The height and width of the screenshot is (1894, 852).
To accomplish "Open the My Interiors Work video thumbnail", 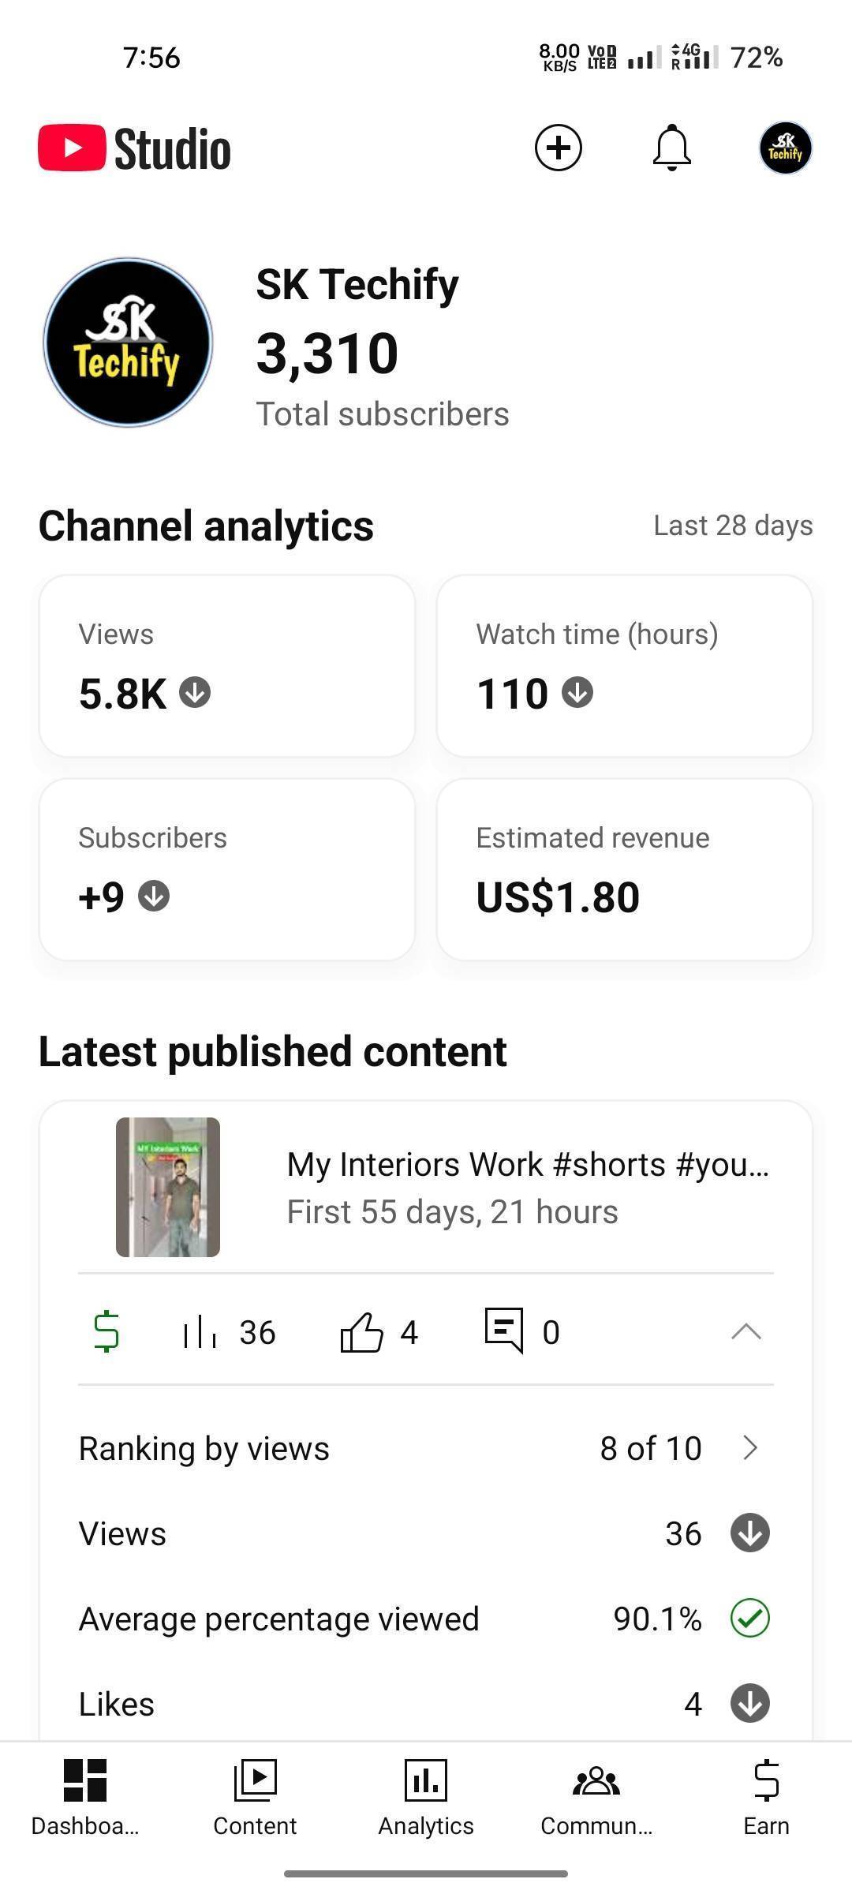I will 168,1187.
